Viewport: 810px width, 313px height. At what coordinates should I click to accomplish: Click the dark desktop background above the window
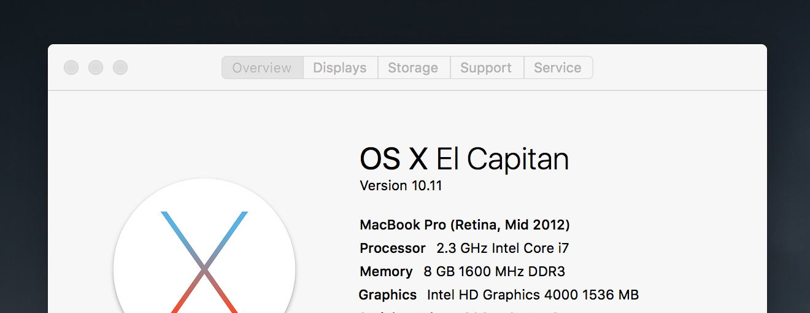pos(405,21)
